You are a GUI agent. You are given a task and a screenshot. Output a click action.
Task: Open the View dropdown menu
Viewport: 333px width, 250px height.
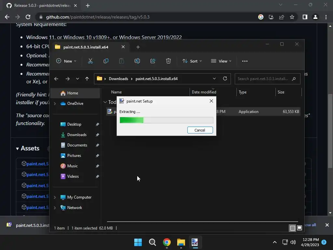pos(221,61)
